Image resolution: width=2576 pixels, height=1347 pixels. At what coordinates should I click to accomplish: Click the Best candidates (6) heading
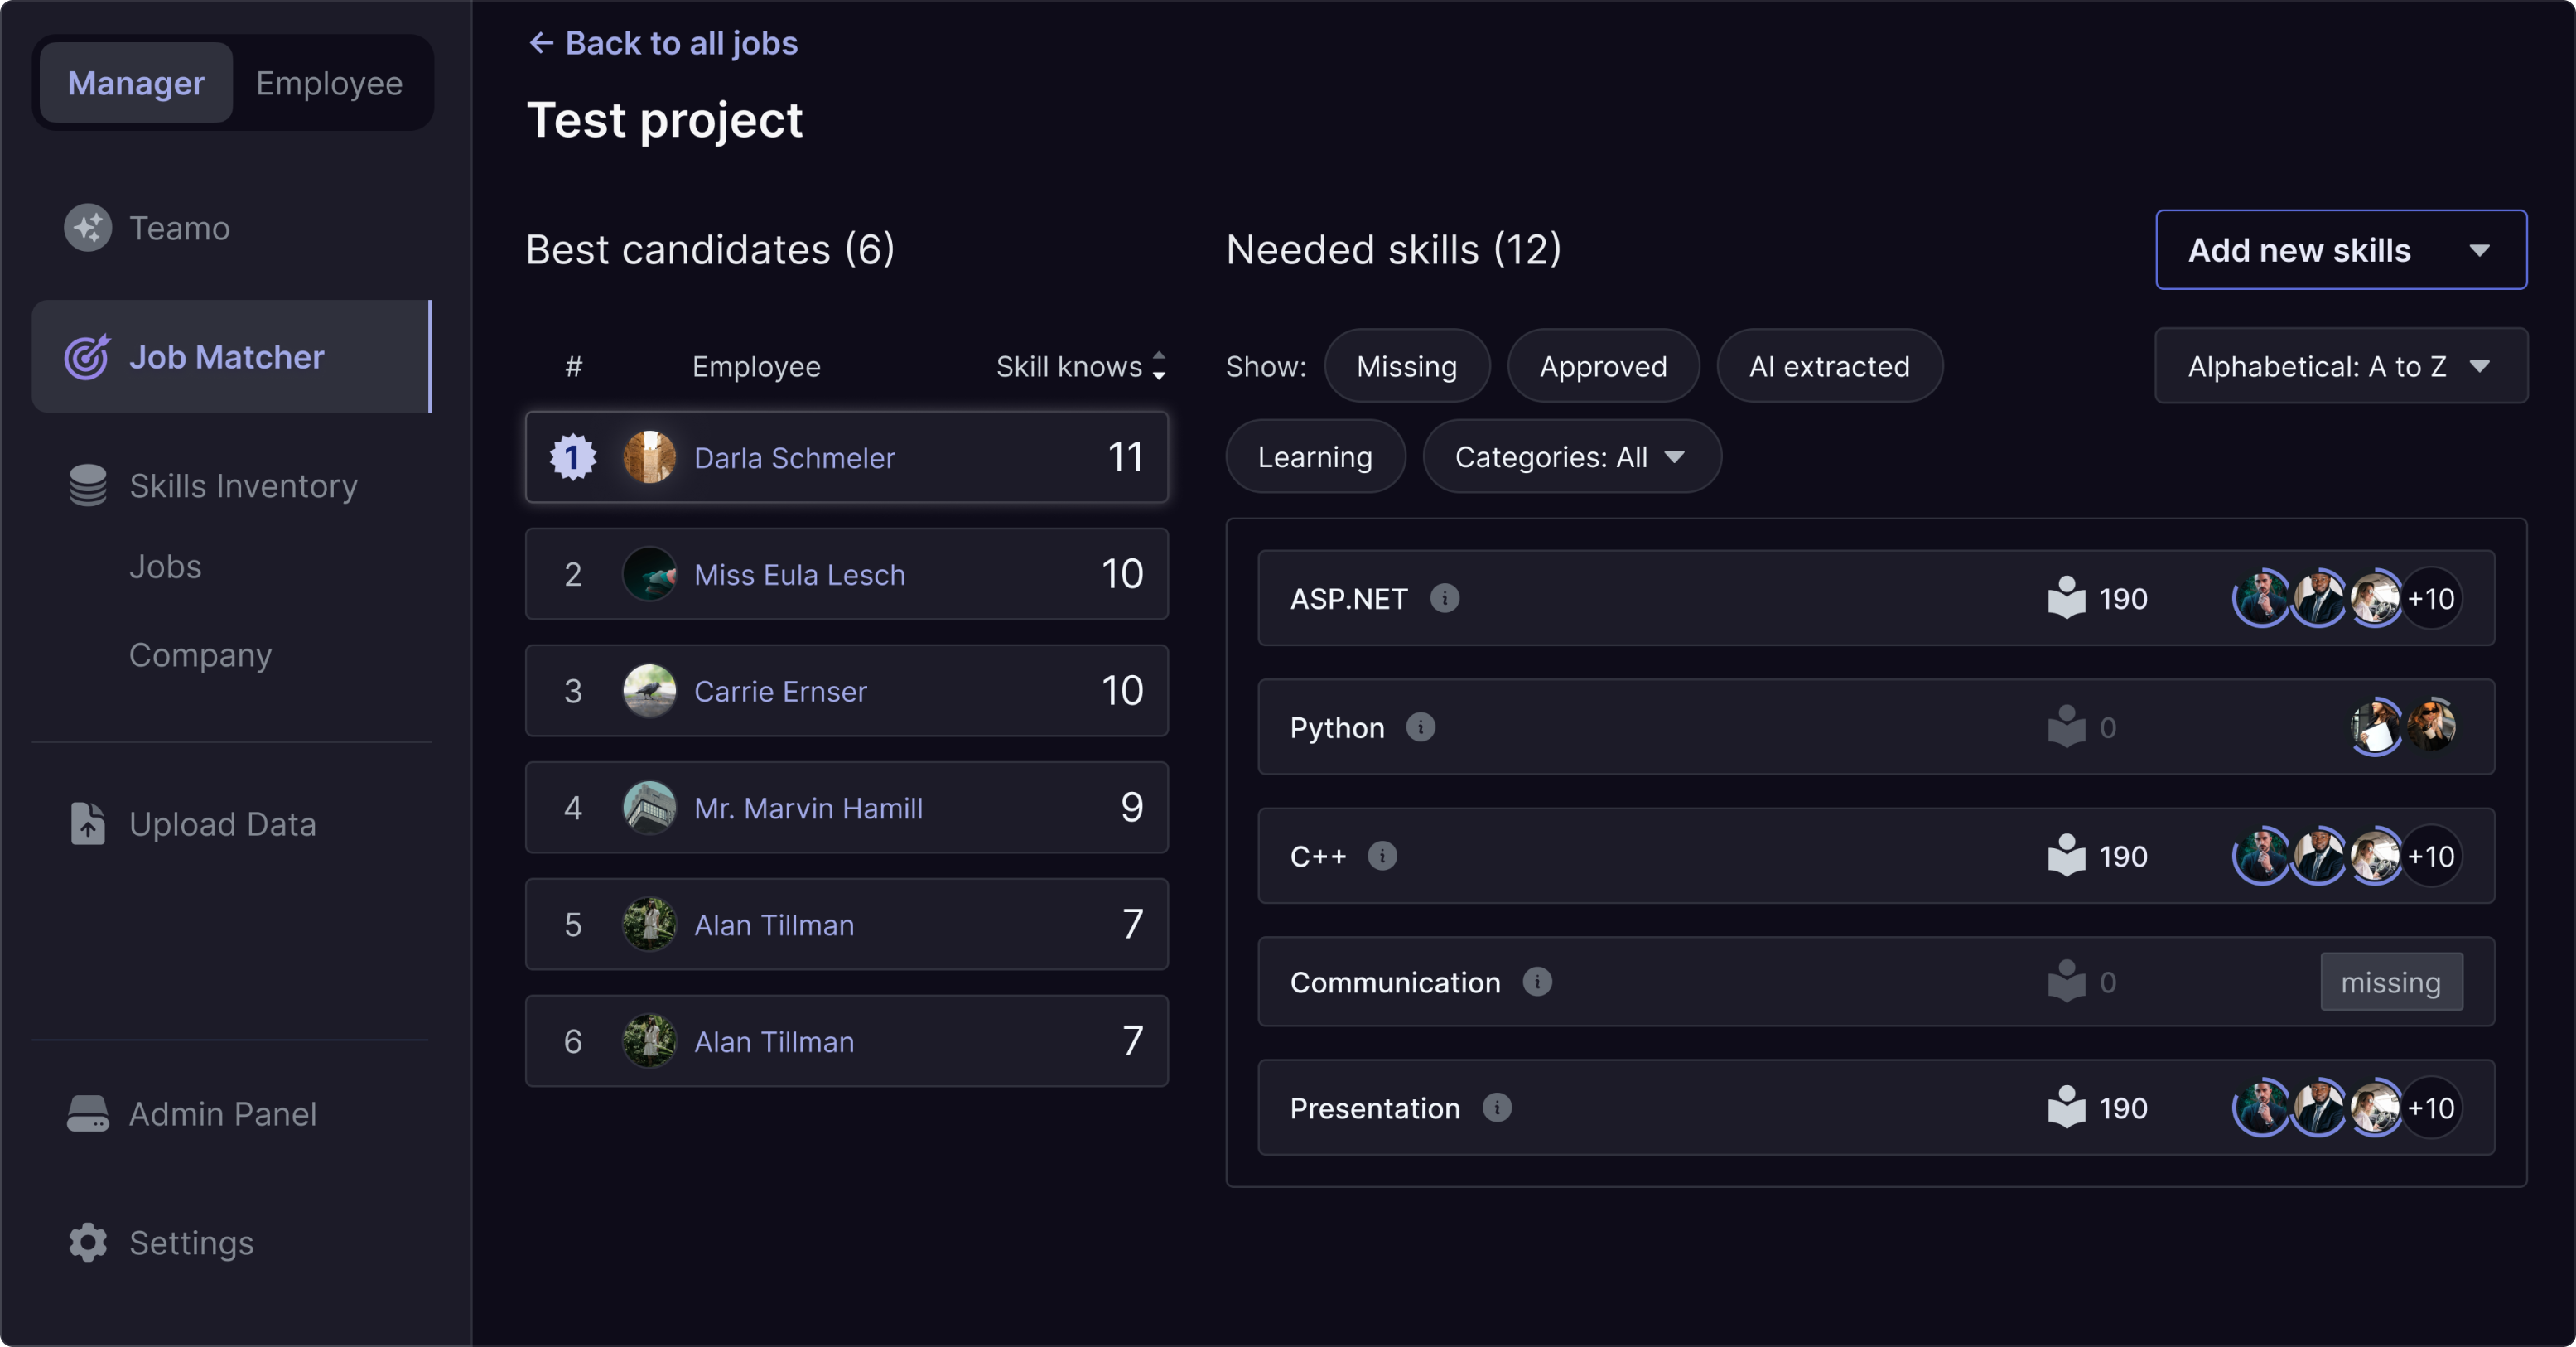pos(710,250)
